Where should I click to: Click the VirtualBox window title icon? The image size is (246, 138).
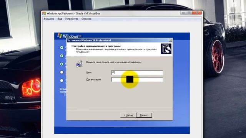[x=44, y=13]
